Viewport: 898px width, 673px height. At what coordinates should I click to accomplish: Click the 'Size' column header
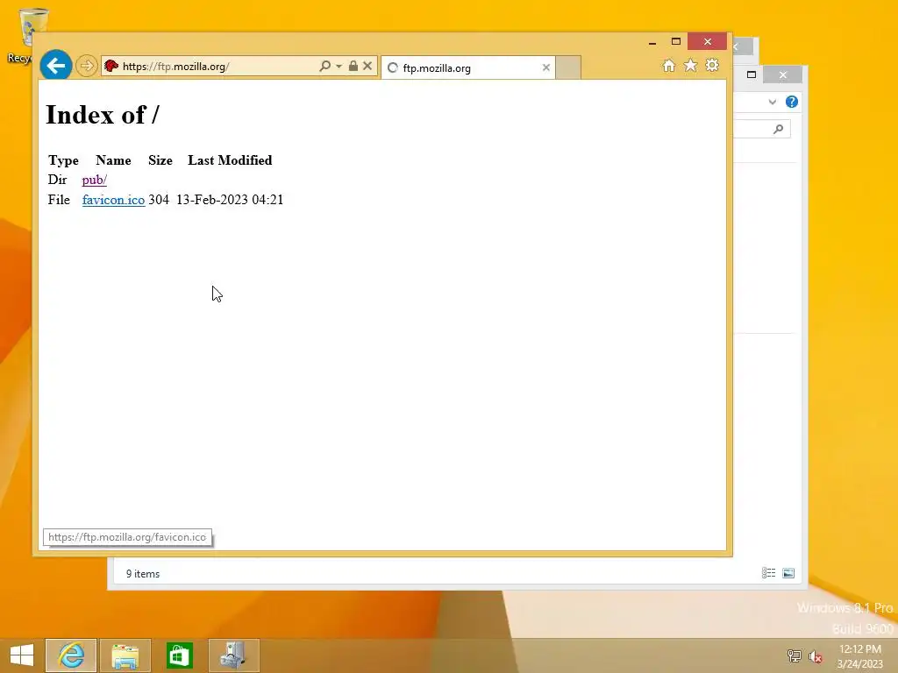(160, 160)
